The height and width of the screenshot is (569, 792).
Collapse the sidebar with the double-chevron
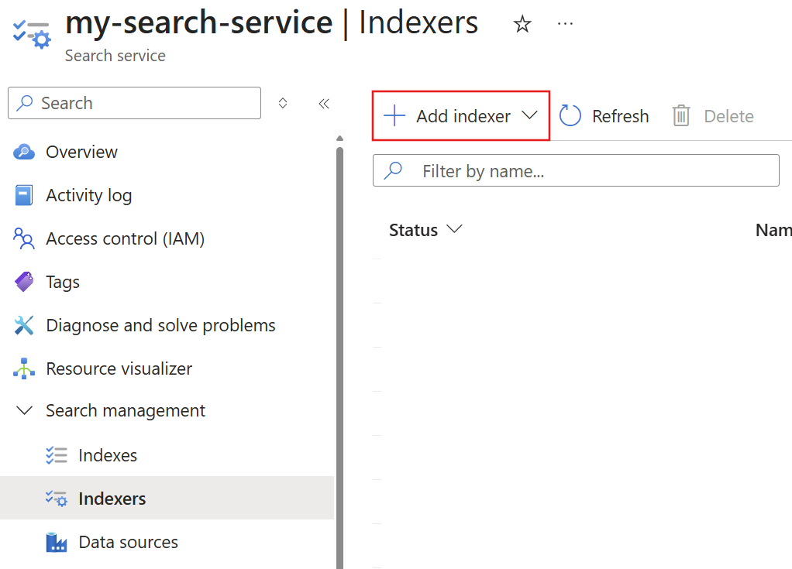pyautogui.click(x=324, y=103)
